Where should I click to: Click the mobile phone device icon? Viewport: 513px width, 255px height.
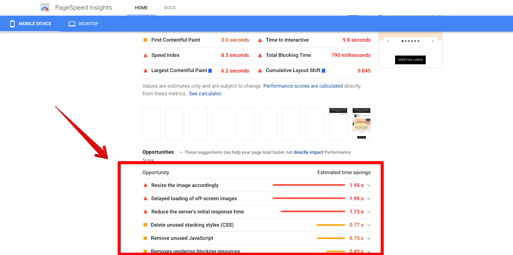pos(12,24)
